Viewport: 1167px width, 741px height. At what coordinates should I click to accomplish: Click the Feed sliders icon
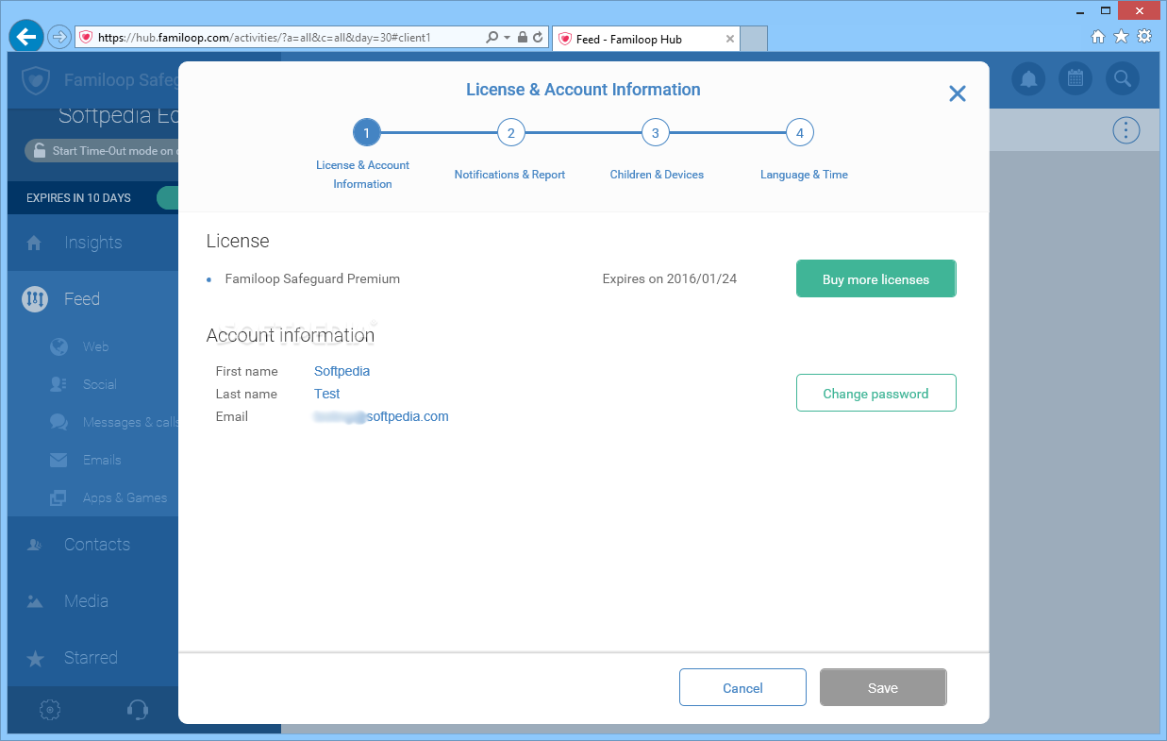click(35, 299)
